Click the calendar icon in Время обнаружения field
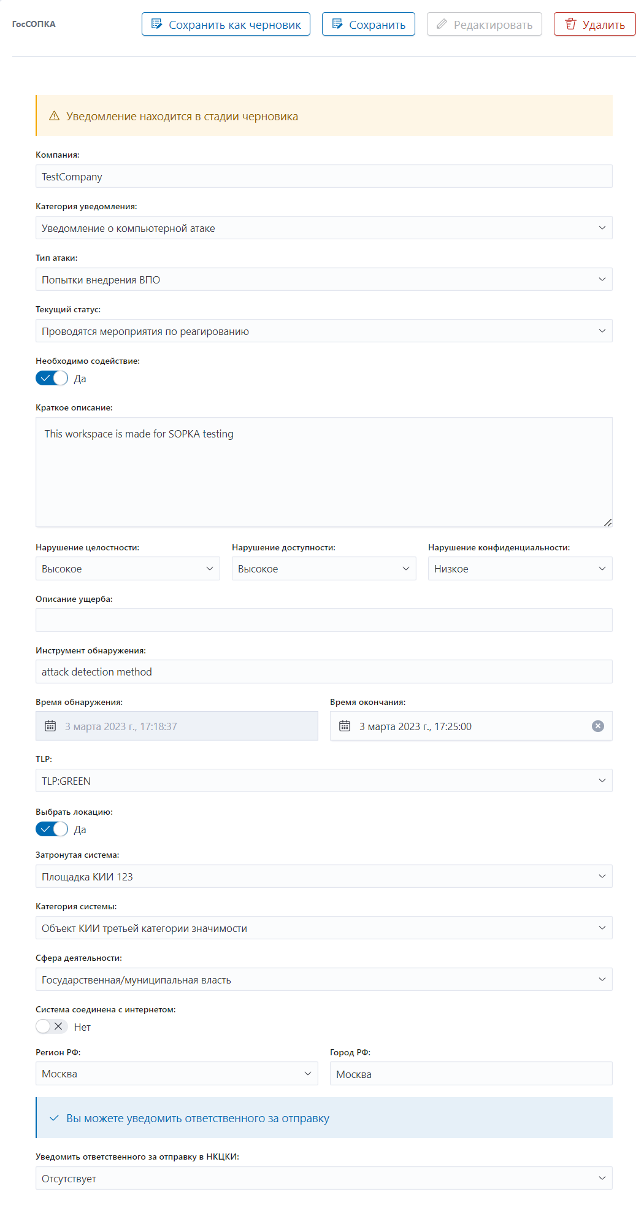644x1205 pixels. click(50, 726)
